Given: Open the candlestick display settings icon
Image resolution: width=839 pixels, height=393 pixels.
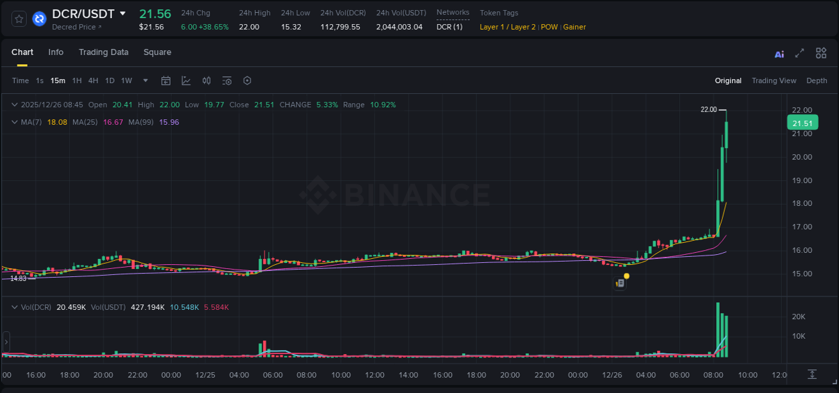Looking at the screenshot, I should (206, 80).
